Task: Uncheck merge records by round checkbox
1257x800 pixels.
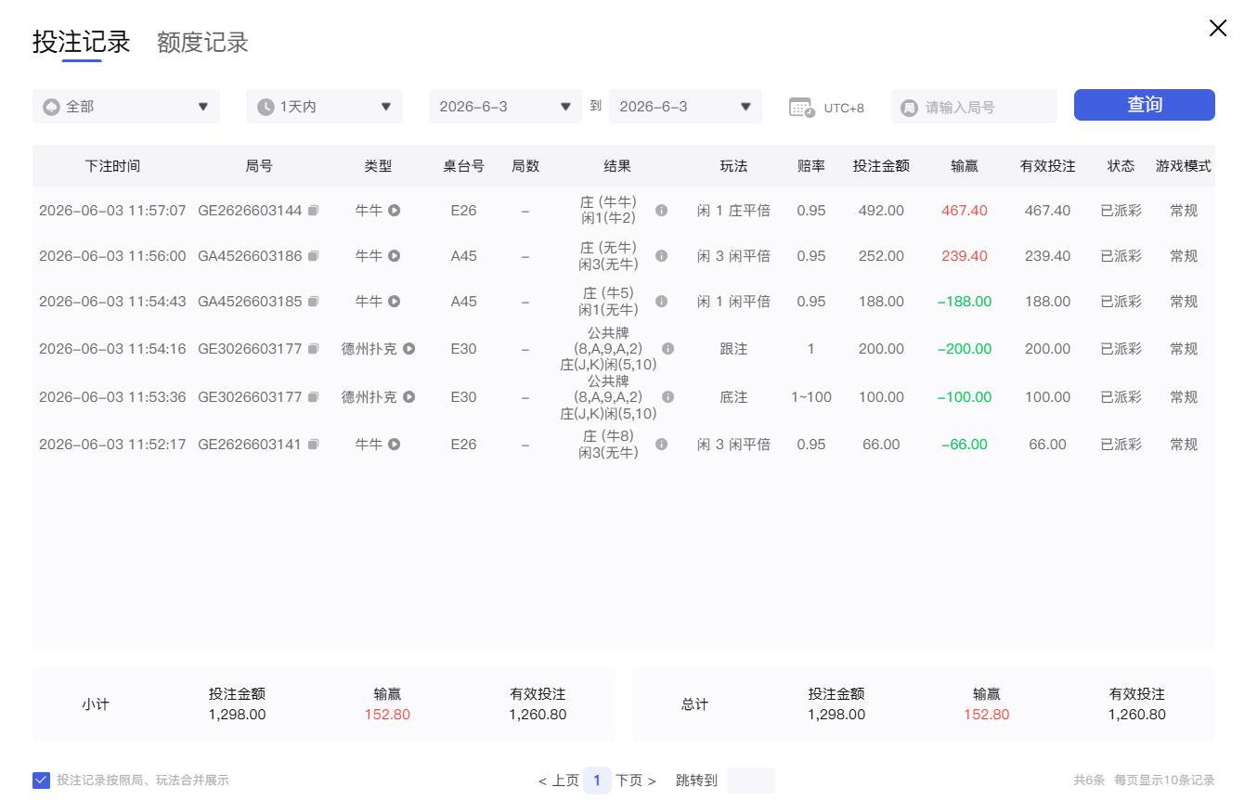Action: point(41,781)
